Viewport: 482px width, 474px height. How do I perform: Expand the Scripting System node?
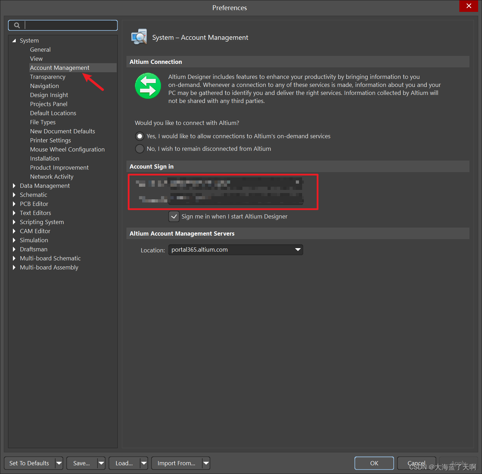click(14, 222)
